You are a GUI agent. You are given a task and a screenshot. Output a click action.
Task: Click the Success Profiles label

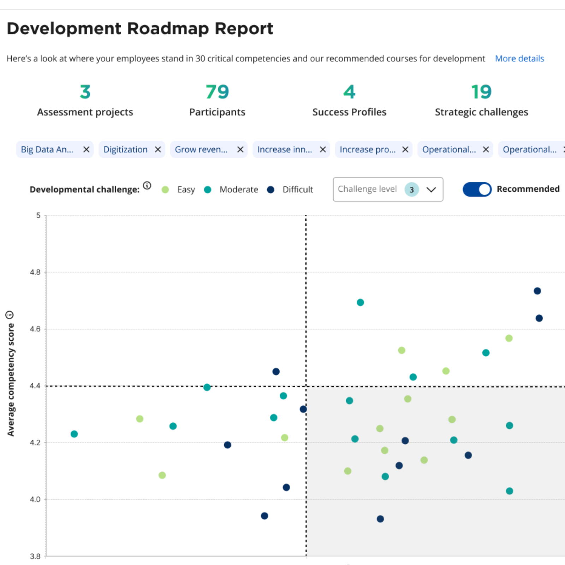[x=349, y=112]
